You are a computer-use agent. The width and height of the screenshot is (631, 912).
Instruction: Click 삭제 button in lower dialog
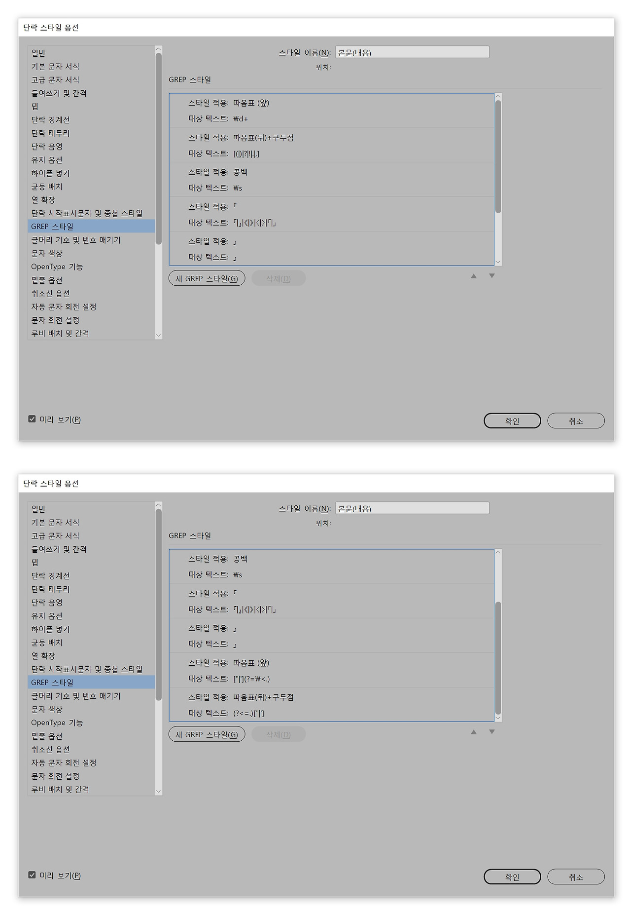click(x=279, y=734)
